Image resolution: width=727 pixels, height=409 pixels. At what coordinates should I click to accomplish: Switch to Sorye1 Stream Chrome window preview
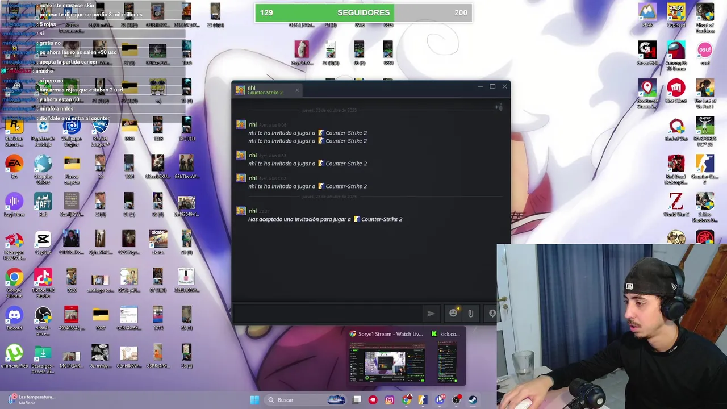pos(387,357)
